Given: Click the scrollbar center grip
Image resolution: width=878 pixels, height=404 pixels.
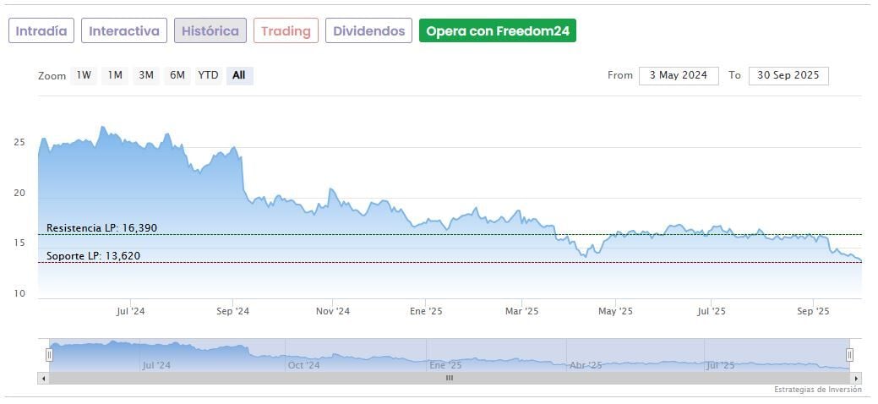Looking at the screenshot, I should (450, 378).
